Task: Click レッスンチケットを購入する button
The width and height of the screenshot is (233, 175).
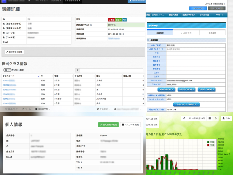Action: [186, 104]
